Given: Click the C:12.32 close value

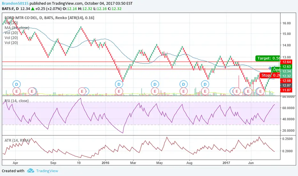Looking at the screenshot, I should click(114, 9).
